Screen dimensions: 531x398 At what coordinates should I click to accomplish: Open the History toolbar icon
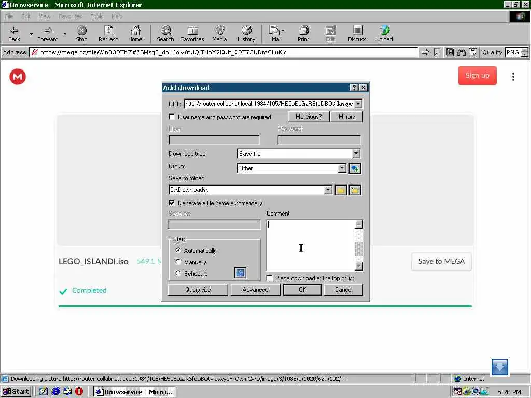tap(246, 34)
